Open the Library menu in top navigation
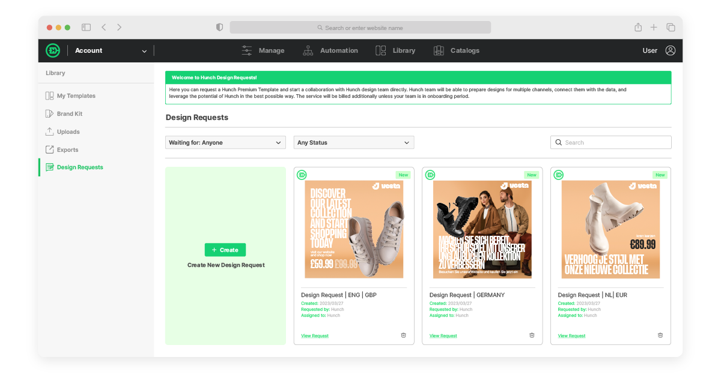This screenshot has width=721, height=378. (396, 50)
